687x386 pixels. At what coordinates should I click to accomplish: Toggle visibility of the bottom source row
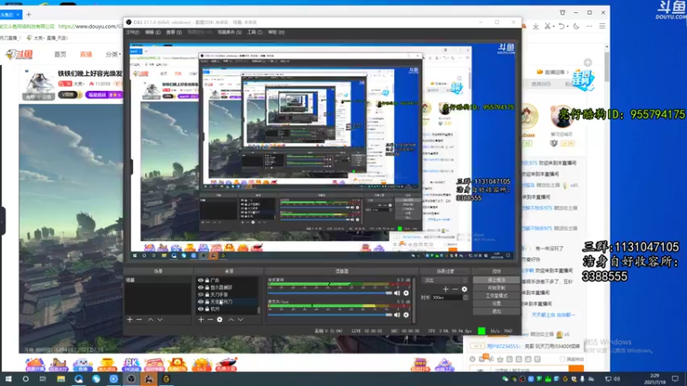201,309
